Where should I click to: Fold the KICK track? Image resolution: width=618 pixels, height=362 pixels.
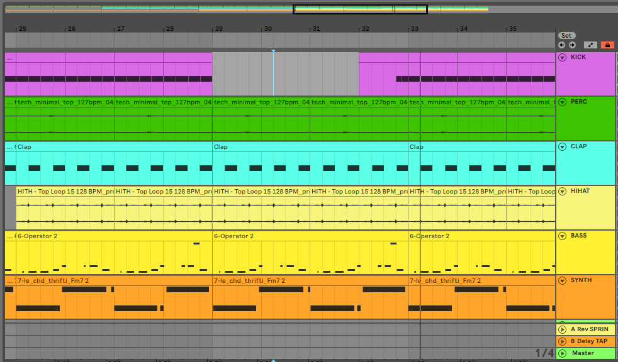point(563,57)
